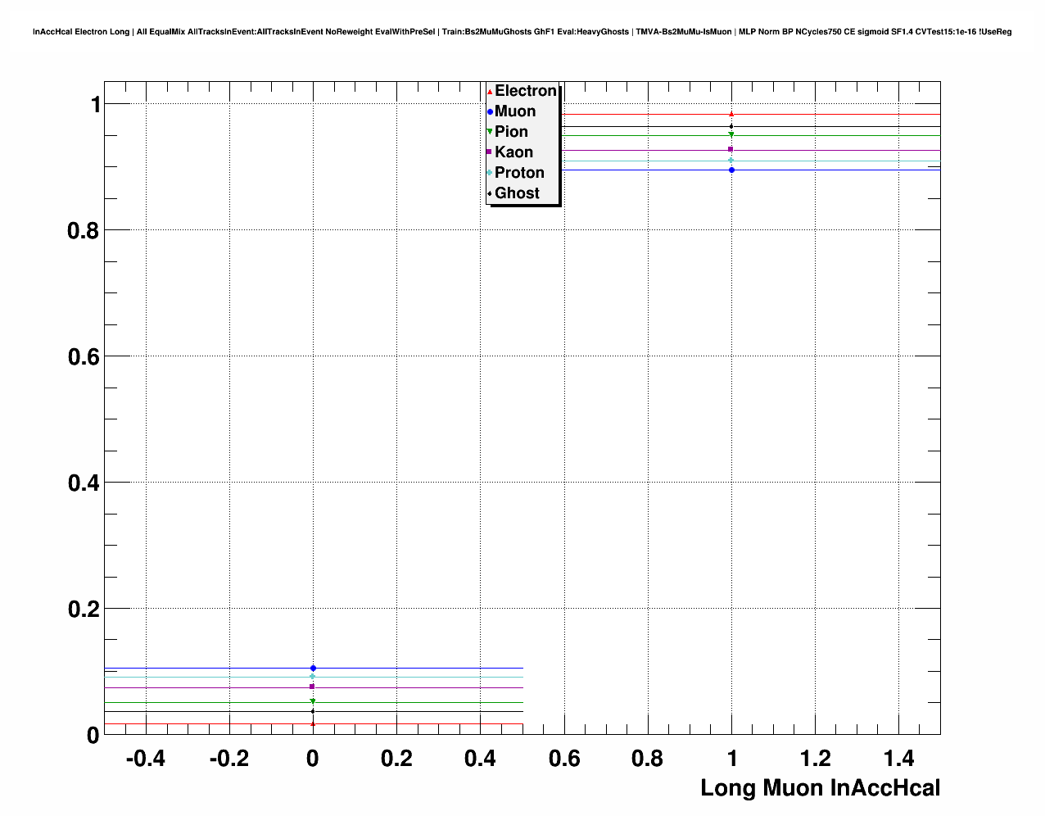Image resolution: width=1045 pixels, height=816 pixels.
Task: Click the x-axis label 0.6
Action: click(x=564, y=759)
